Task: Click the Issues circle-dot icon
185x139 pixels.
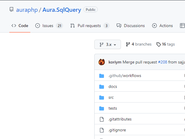Action: (x=38, y=26)
